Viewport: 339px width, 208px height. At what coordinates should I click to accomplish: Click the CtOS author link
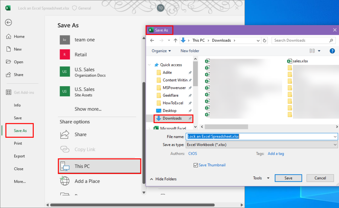pyautogui.click(x=193, y=154)
